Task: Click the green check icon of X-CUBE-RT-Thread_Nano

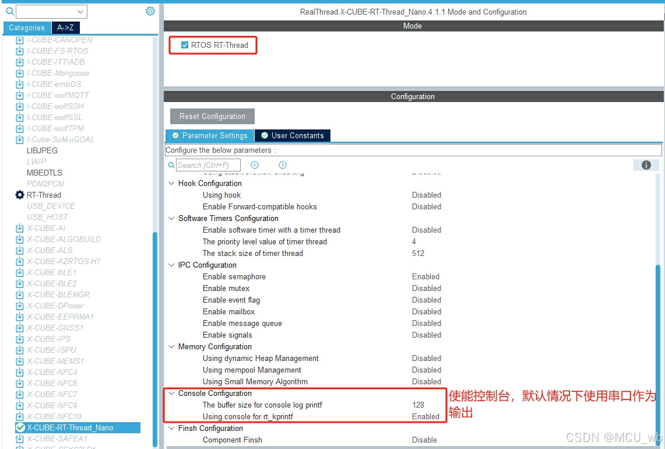Action: (20, 427)
